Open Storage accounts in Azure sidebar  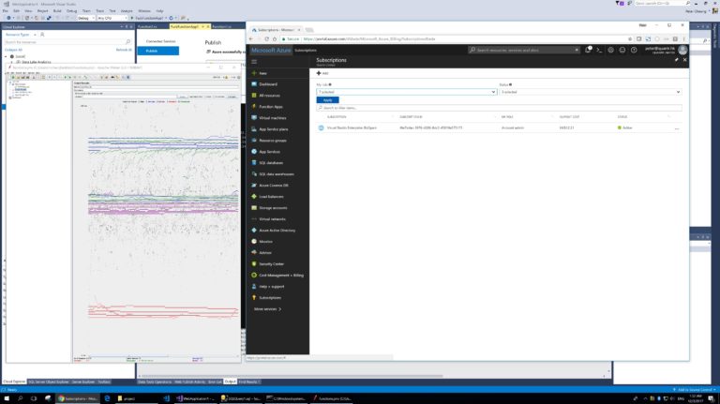coord(273,208)
